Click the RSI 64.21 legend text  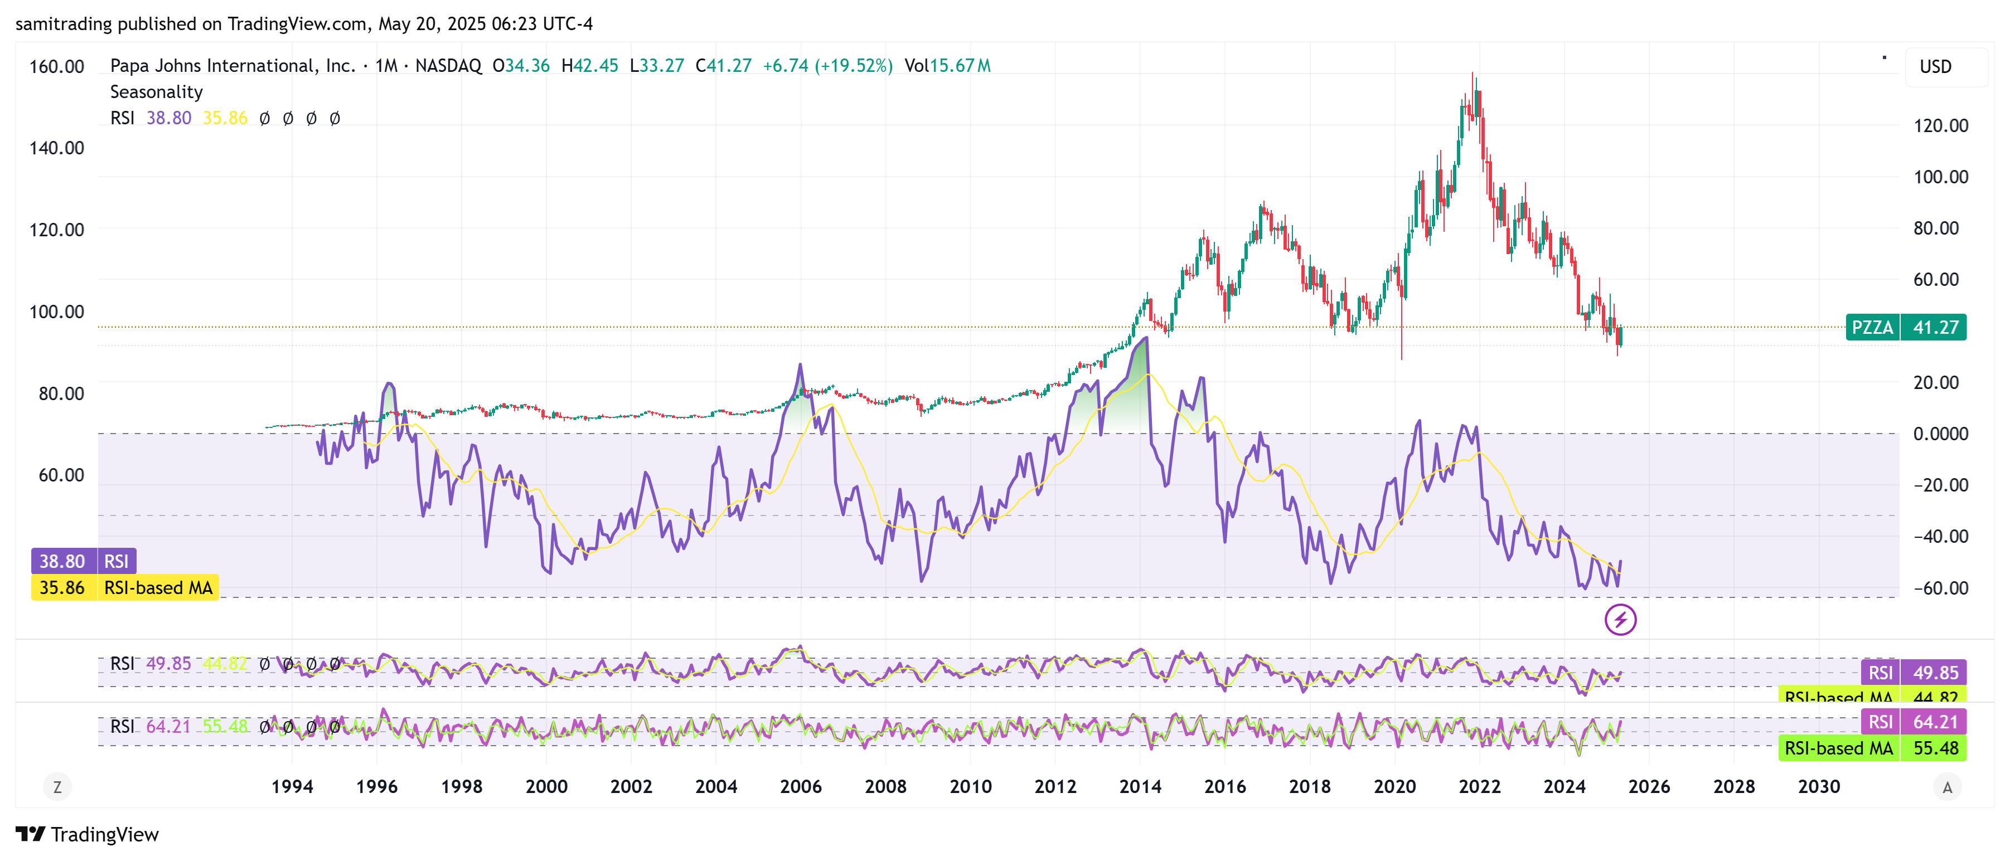point(151,726)
